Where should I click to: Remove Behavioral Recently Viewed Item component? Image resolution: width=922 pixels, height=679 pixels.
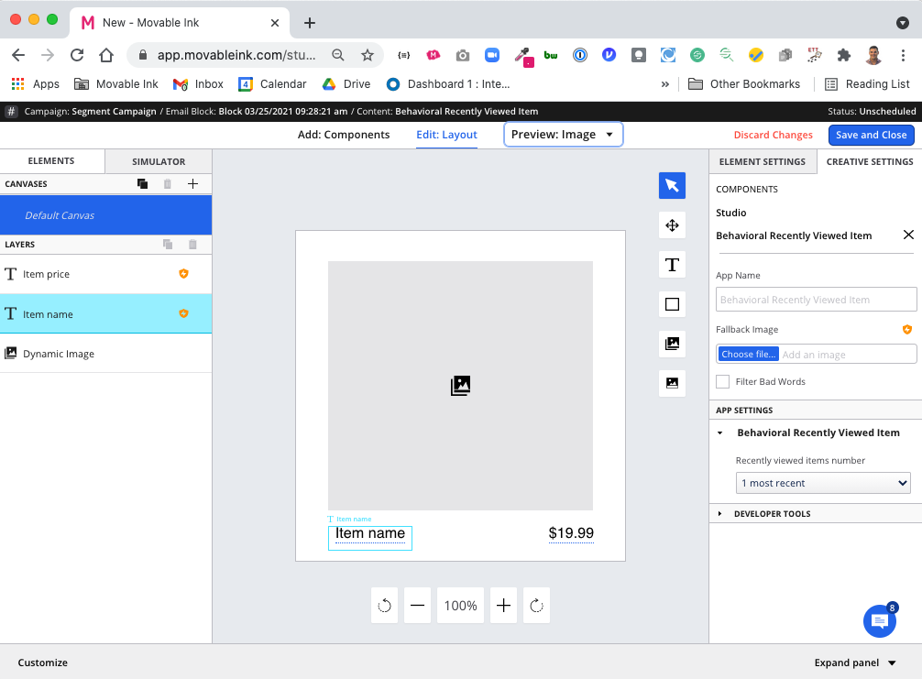click(x=908, y=235)
